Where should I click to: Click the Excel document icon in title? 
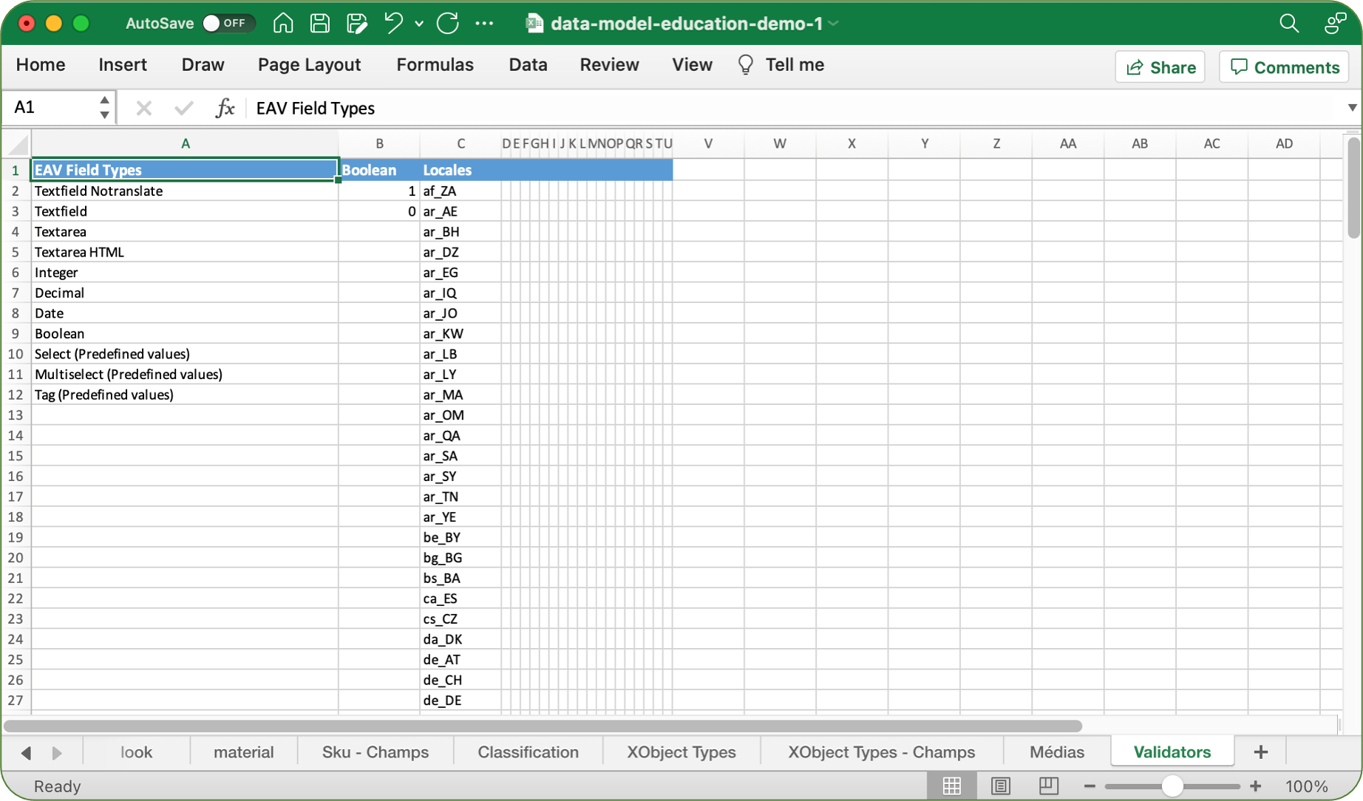[x=534, y=24]
